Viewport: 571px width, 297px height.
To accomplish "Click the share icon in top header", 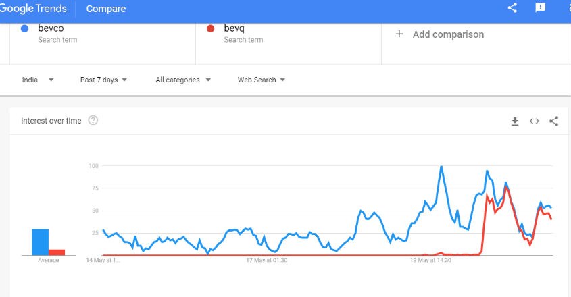I will coord(512,7).
